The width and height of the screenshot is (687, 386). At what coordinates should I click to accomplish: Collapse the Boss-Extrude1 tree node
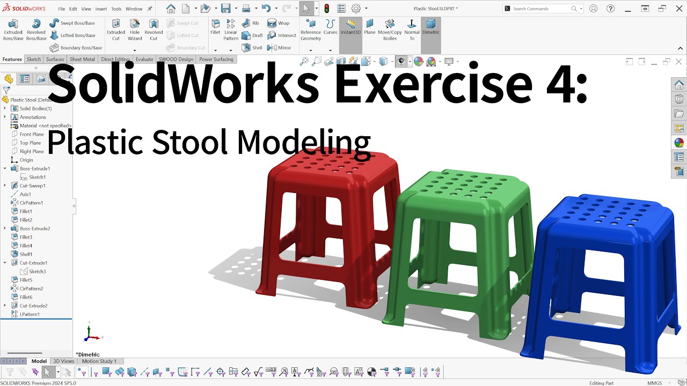click(5, 168)
